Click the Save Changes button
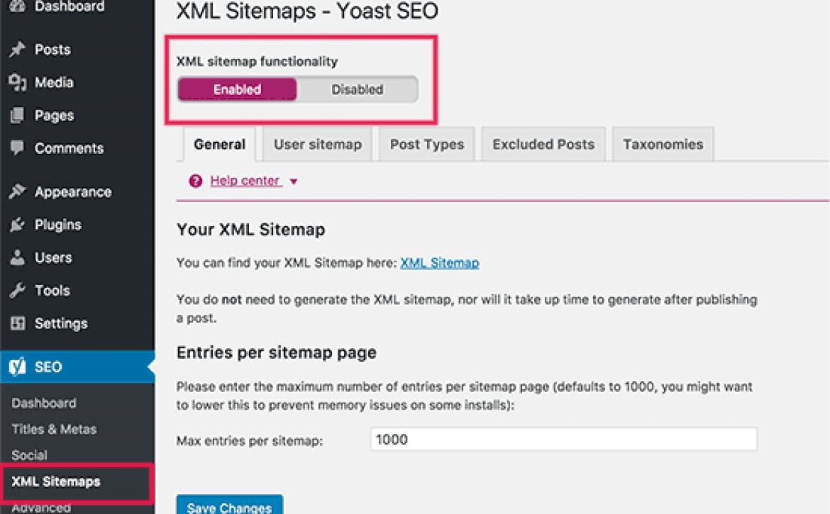 [x=229, y=506]
